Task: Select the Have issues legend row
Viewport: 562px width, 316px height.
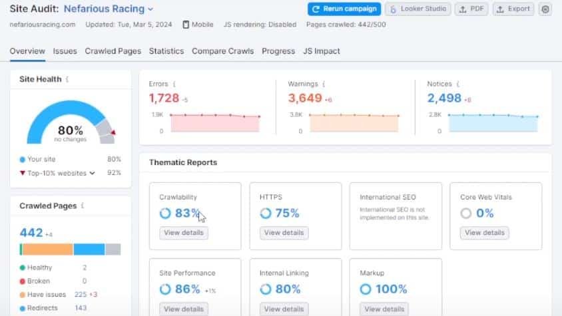Action: 59,295
